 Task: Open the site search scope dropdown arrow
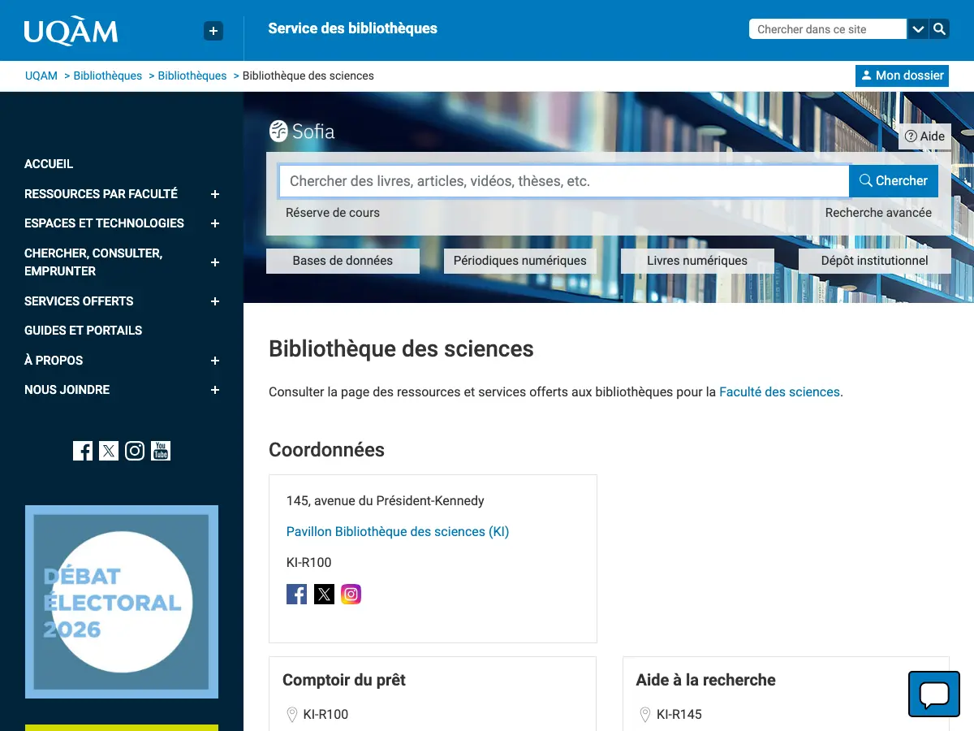(918, 29)
